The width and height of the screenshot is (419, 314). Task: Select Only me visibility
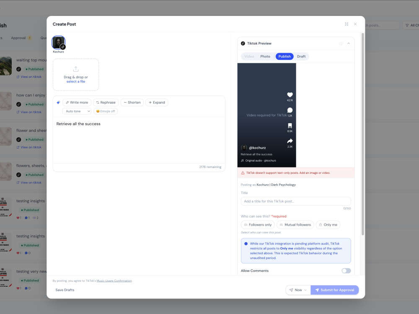tap(328, 225)
